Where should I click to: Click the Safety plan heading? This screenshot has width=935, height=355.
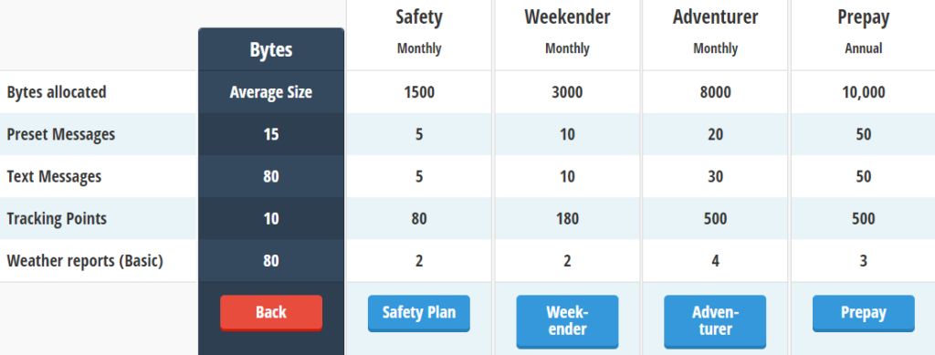tap(419, 17)
